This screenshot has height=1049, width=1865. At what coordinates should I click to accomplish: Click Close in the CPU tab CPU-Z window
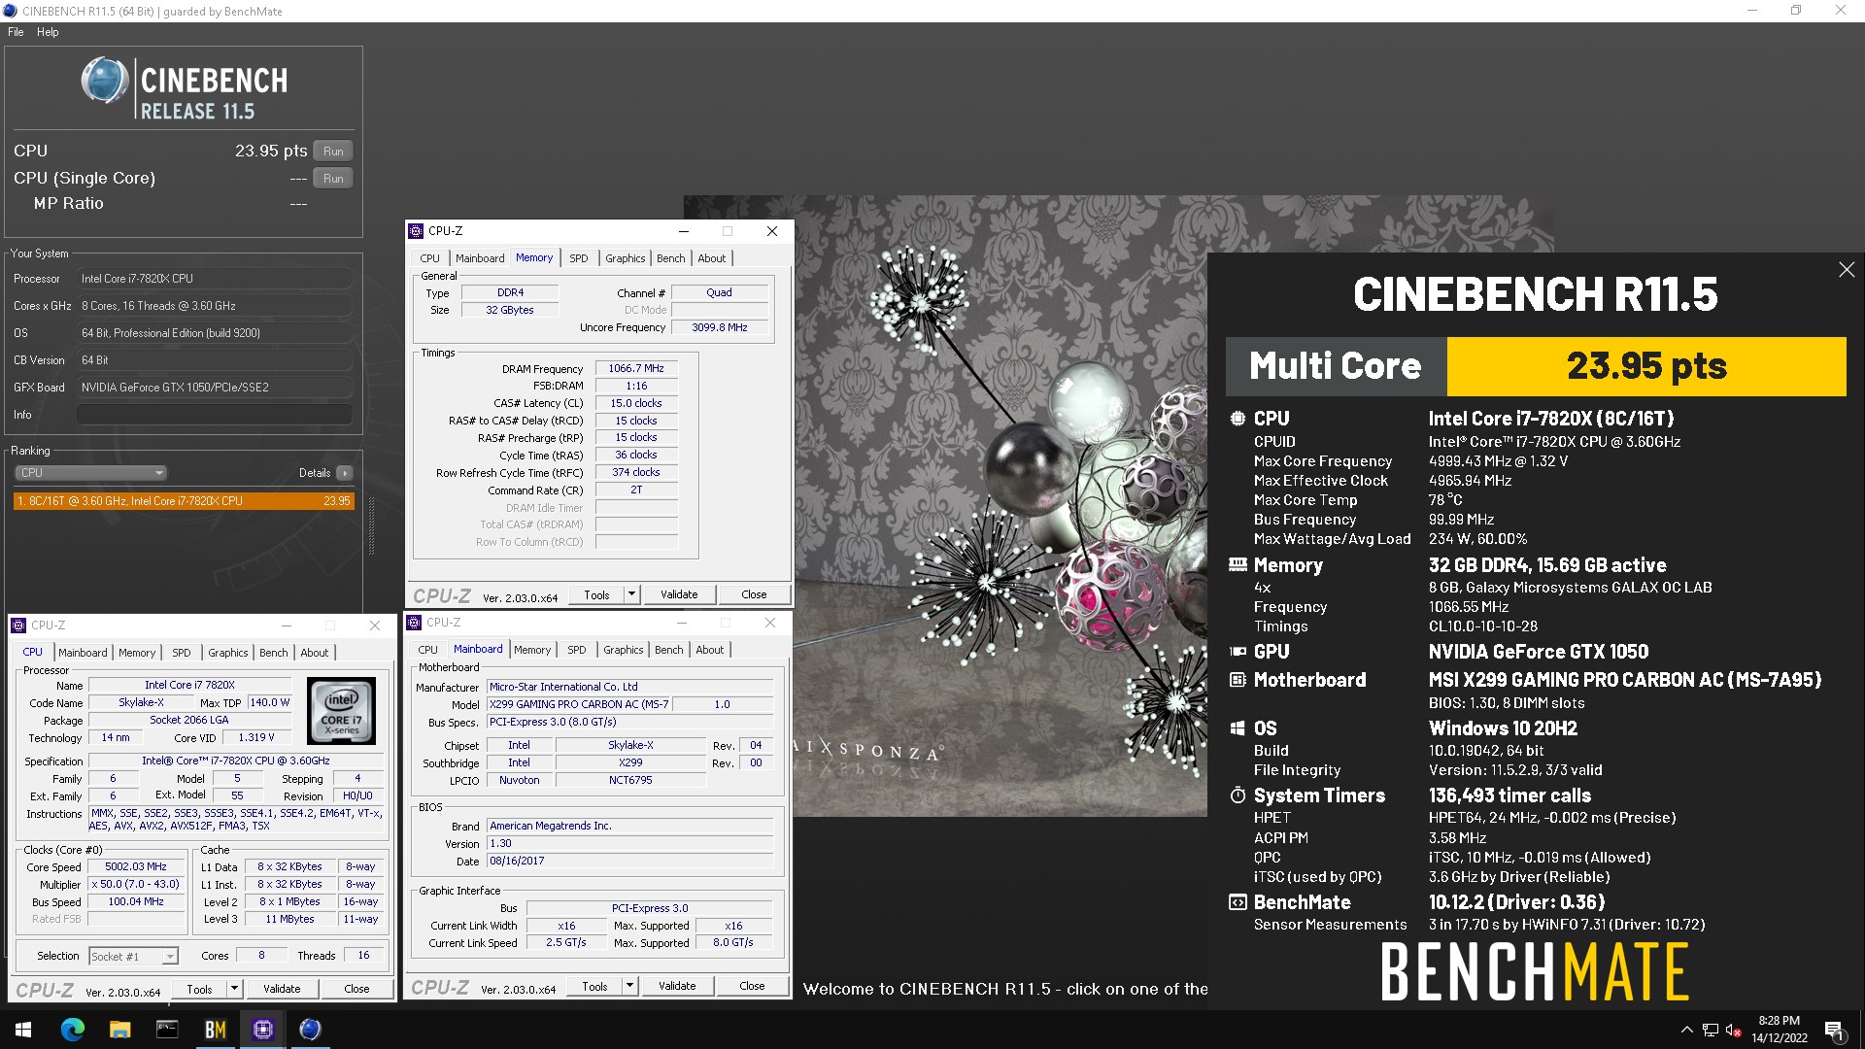pos(356,989)
